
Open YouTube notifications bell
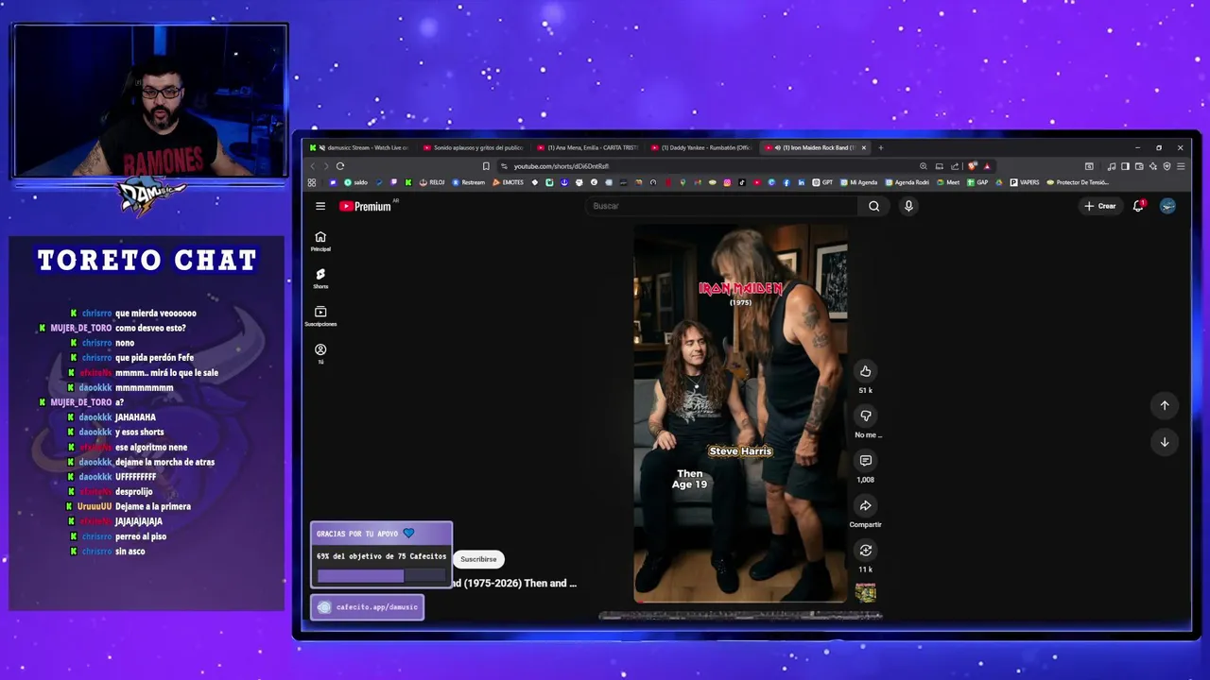coord(1138,206)
